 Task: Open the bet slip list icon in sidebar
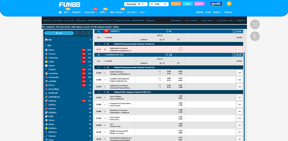pos(77,33)
